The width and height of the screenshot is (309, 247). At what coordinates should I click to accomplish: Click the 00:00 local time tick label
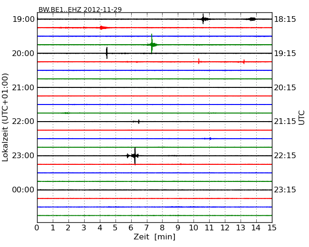click(23, 190)
